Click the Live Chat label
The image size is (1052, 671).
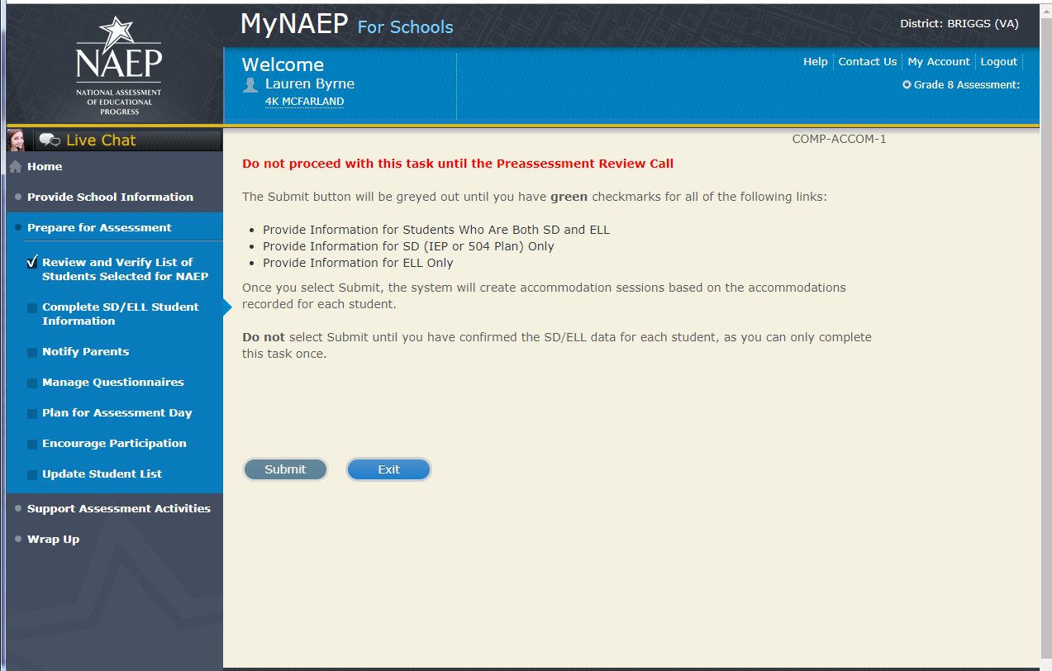point(101,140)
